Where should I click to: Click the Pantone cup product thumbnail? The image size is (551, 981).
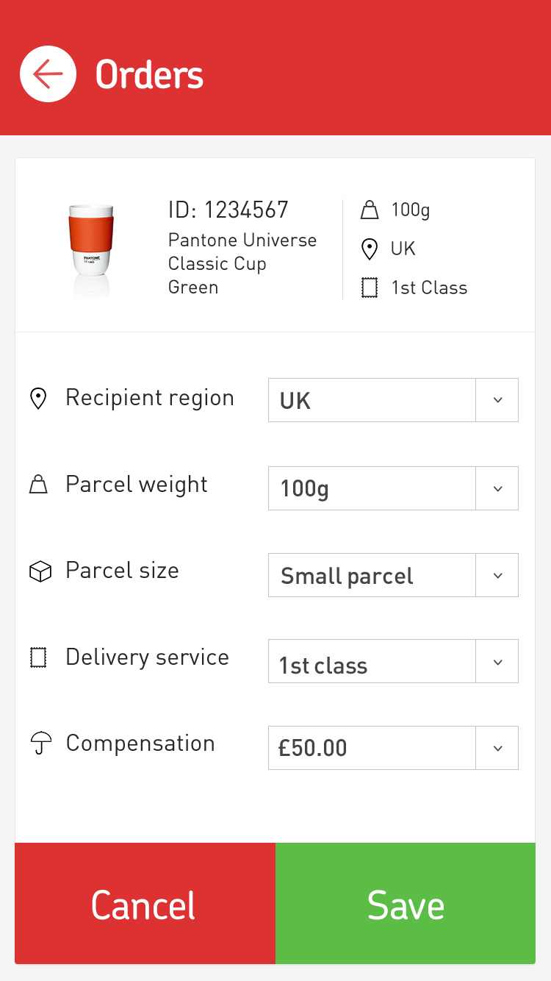coord(92,249)
